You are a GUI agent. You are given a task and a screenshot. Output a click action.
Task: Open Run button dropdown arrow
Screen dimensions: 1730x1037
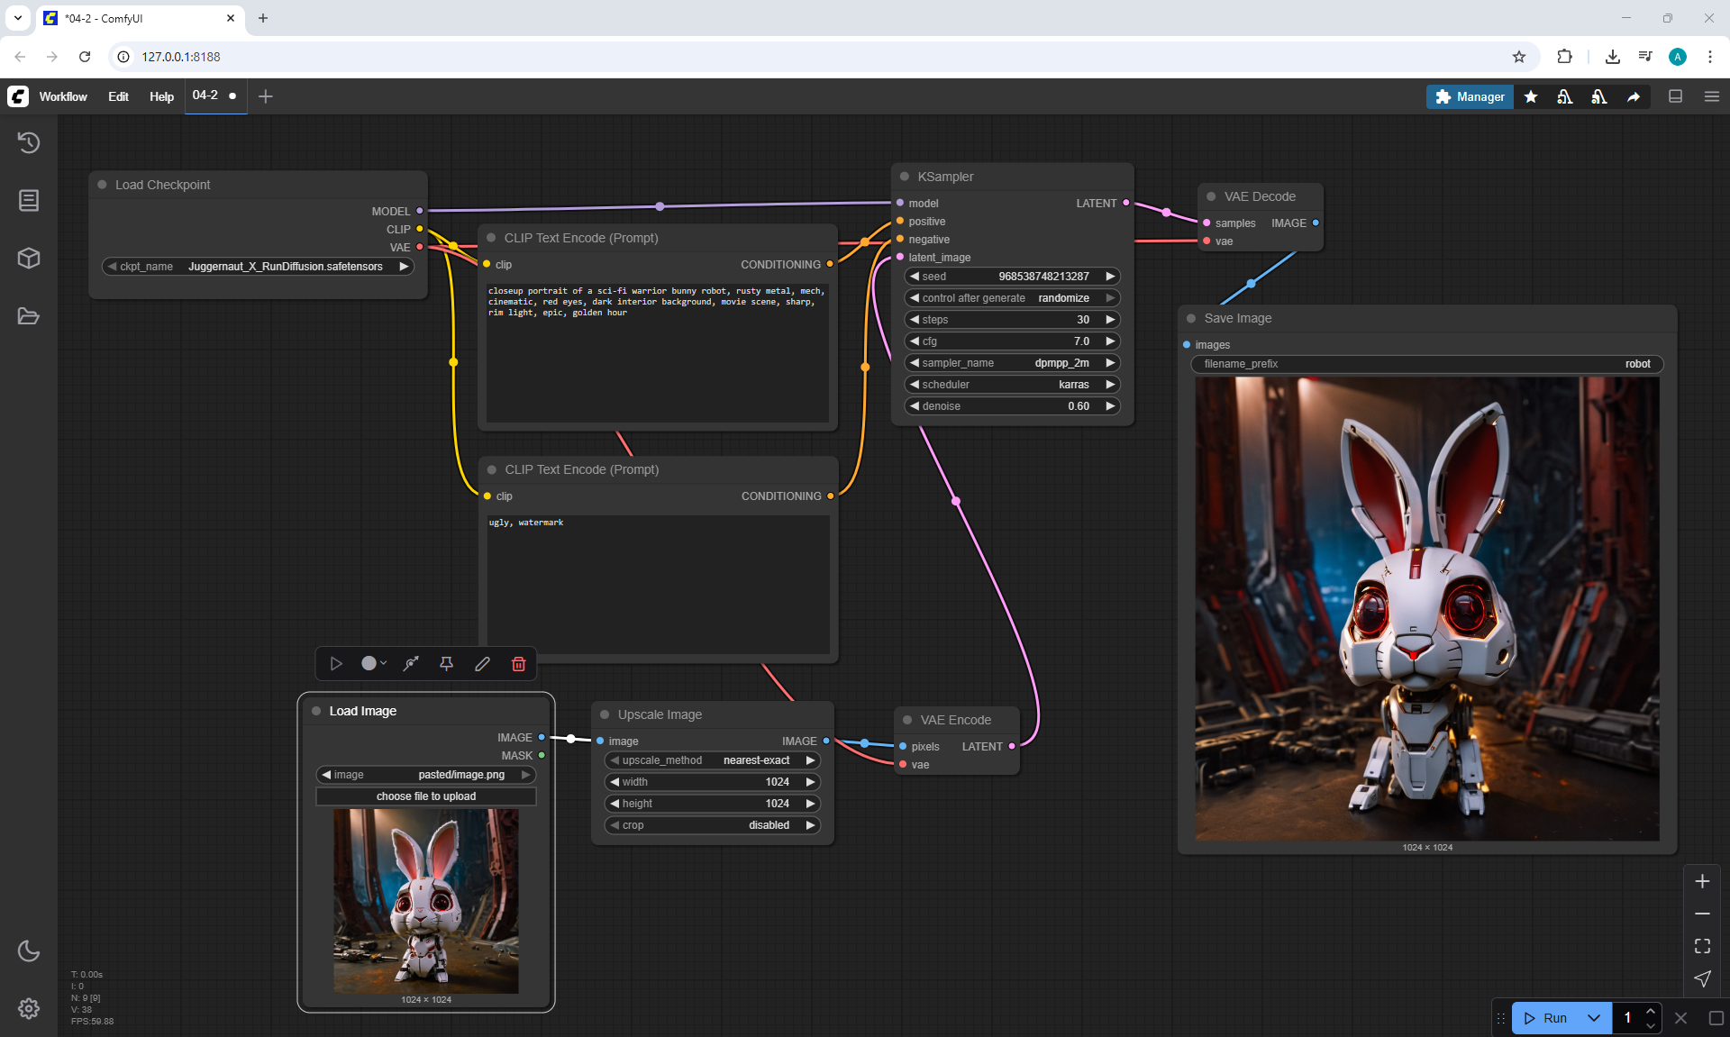click(1593, 1018)
